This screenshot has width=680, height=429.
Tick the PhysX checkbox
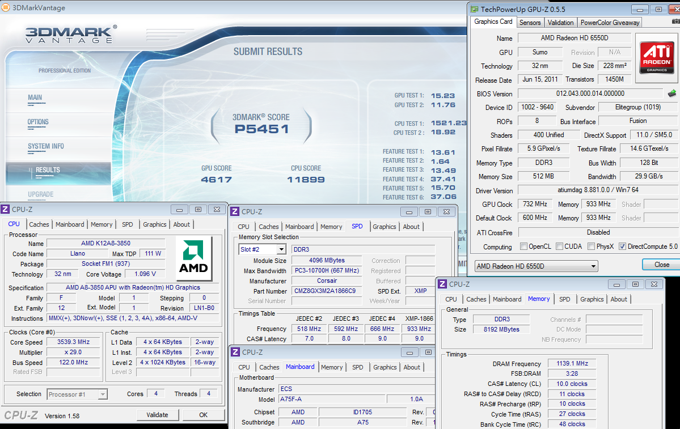pos(591,246)
